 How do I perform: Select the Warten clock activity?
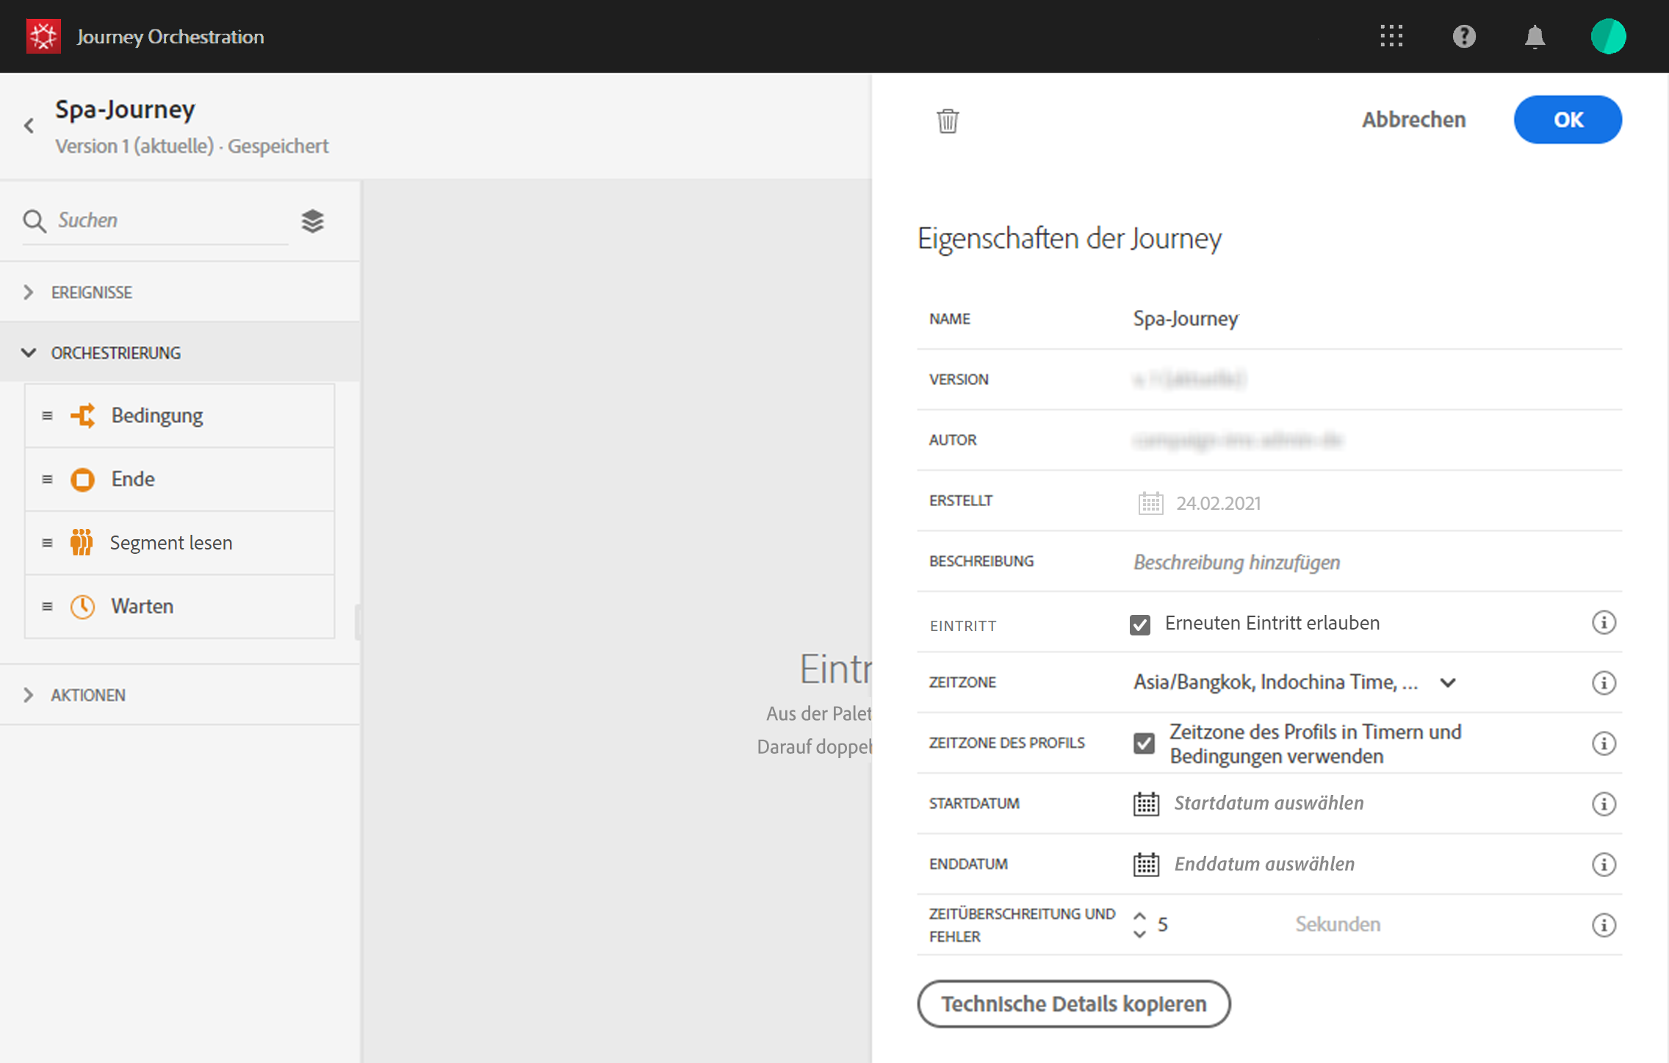[83, 607]
